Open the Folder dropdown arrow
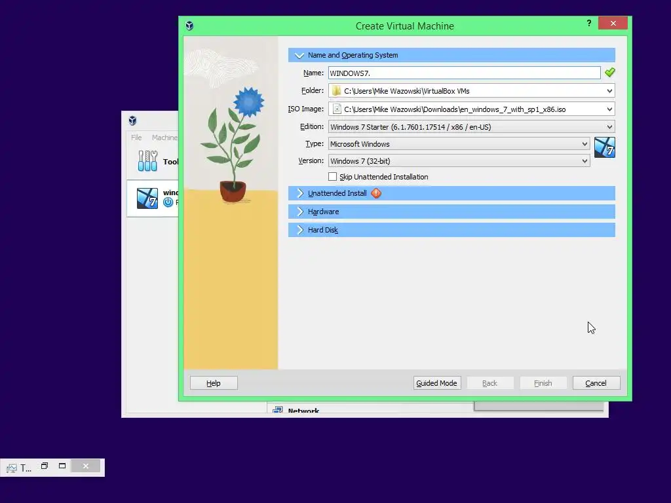 (609, 90)
